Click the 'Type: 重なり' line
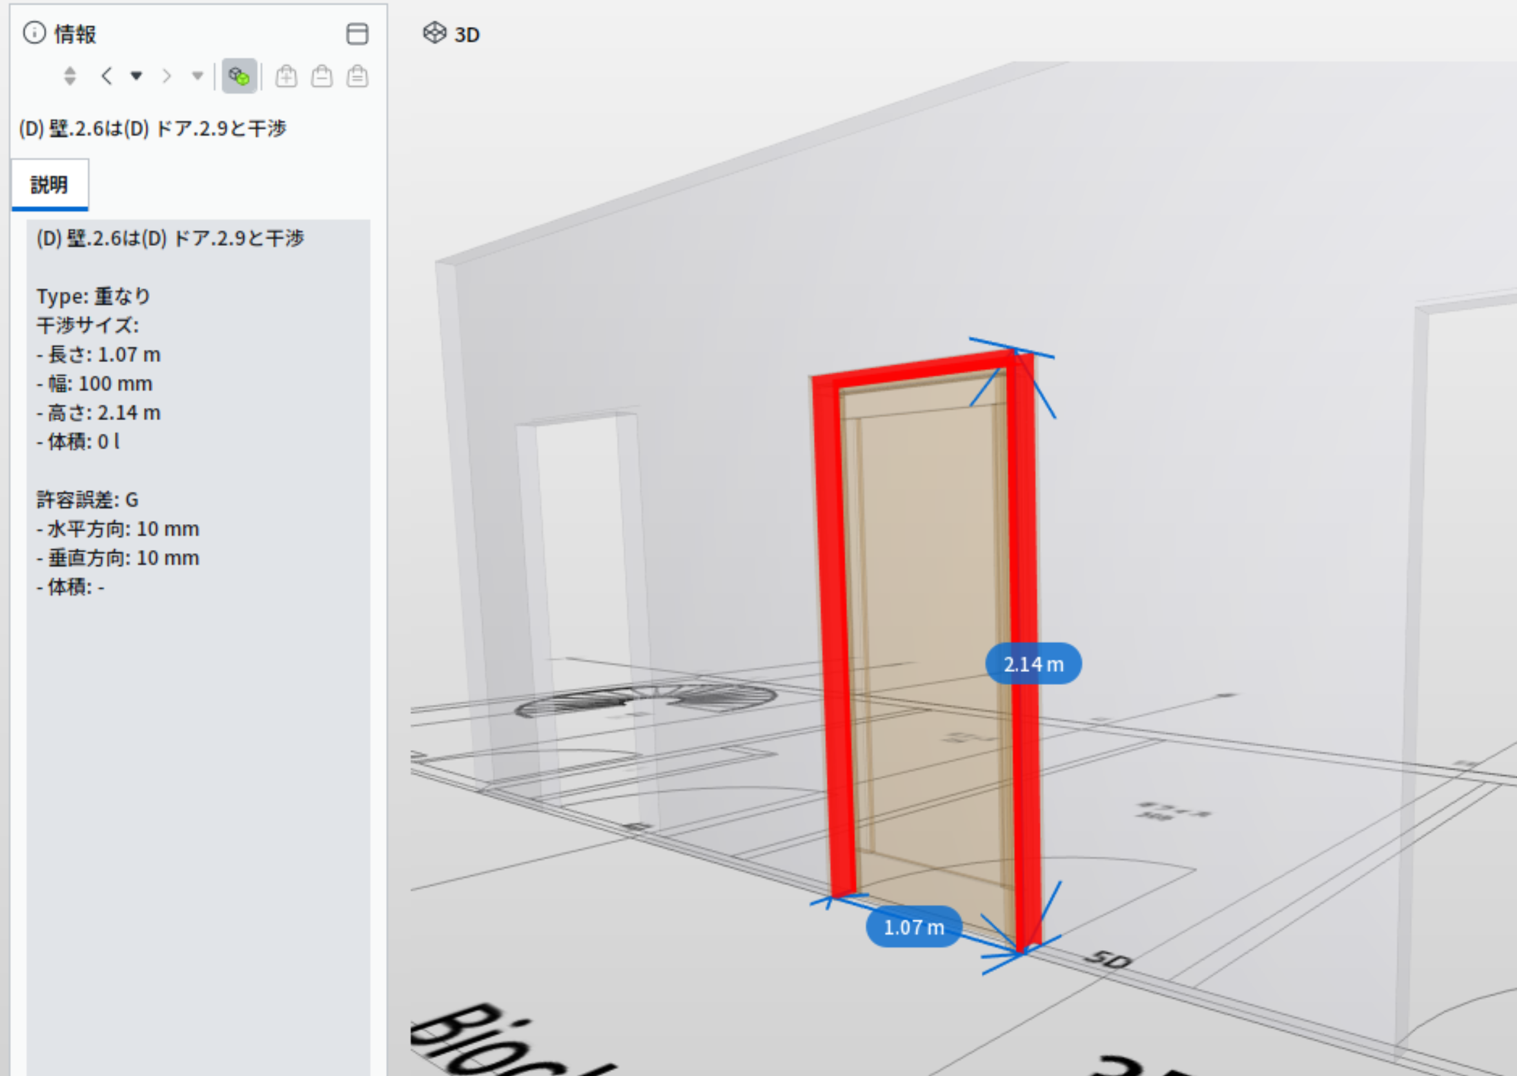The width and height of the screenshot is (1517, 1076). click(94, 296)
